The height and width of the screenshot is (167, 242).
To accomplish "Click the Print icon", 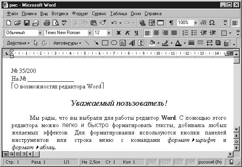I will [x=47, y=23].
